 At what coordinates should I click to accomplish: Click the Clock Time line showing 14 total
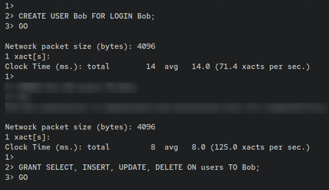(157, 67)
